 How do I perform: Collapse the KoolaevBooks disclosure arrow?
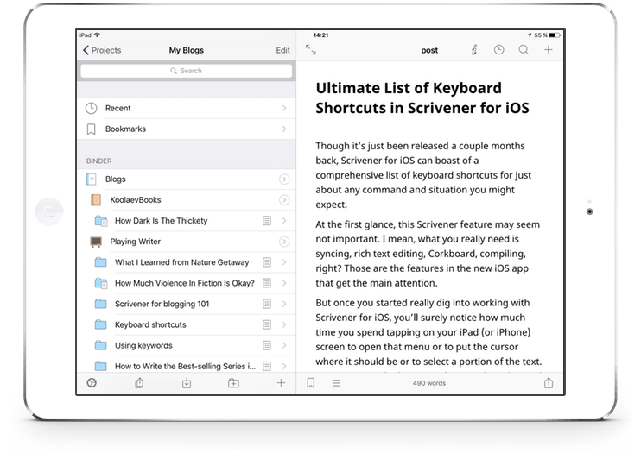[x=284, y=200]
